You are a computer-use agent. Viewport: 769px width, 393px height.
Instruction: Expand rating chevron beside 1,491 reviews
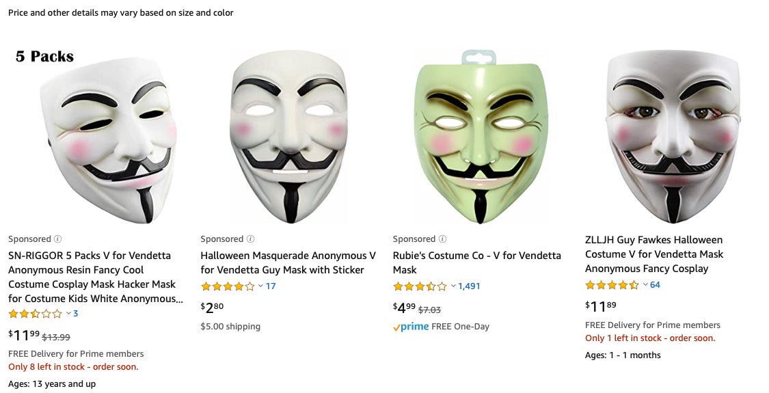pos(453,286)
